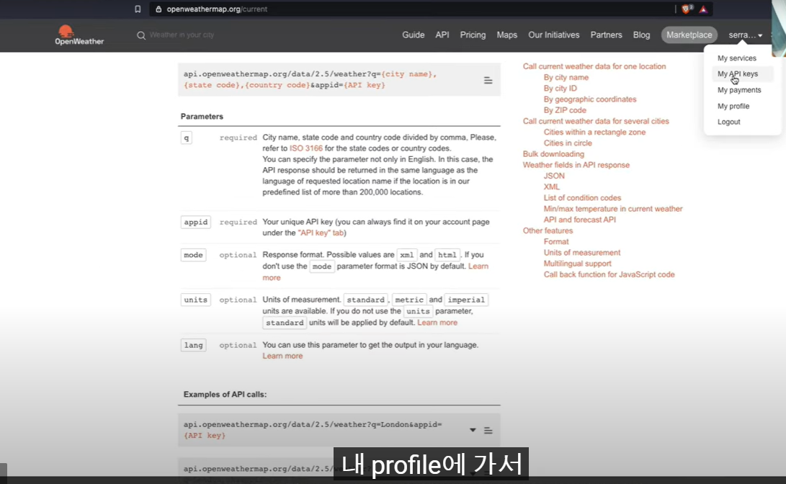Open Units of measurement link
The image size is (786, 484).
point(581,253)
